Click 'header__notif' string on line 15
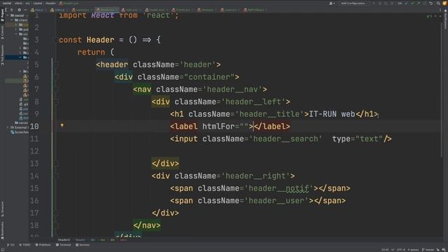 279,188
